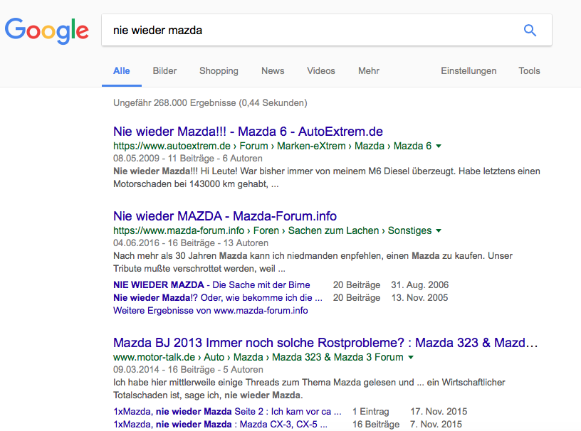Click the '31. Aug. 2006' date text
581x431 pixels.
420,284
